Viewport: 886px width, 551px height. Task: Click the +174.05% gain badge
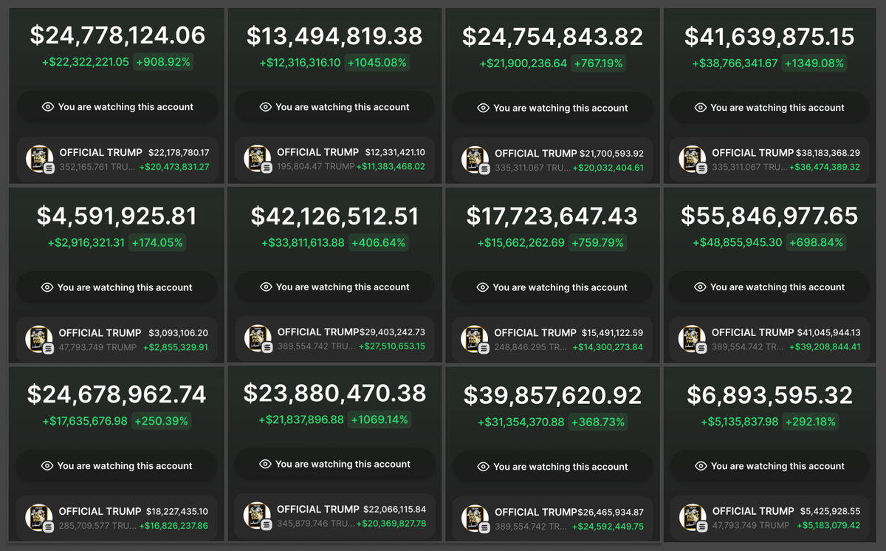[x=157, y=242]
